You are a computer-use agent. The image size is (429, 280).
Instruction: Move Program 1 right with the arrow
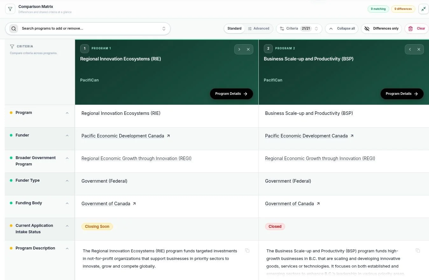(239, 49)
